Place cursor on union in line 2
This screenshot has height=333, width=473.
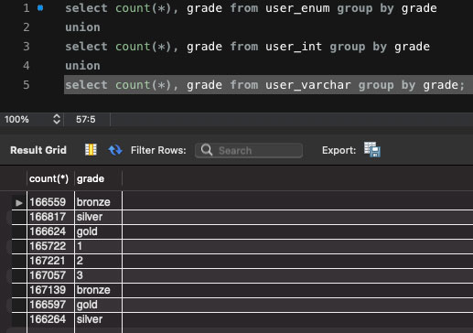(x=82, y=27)
